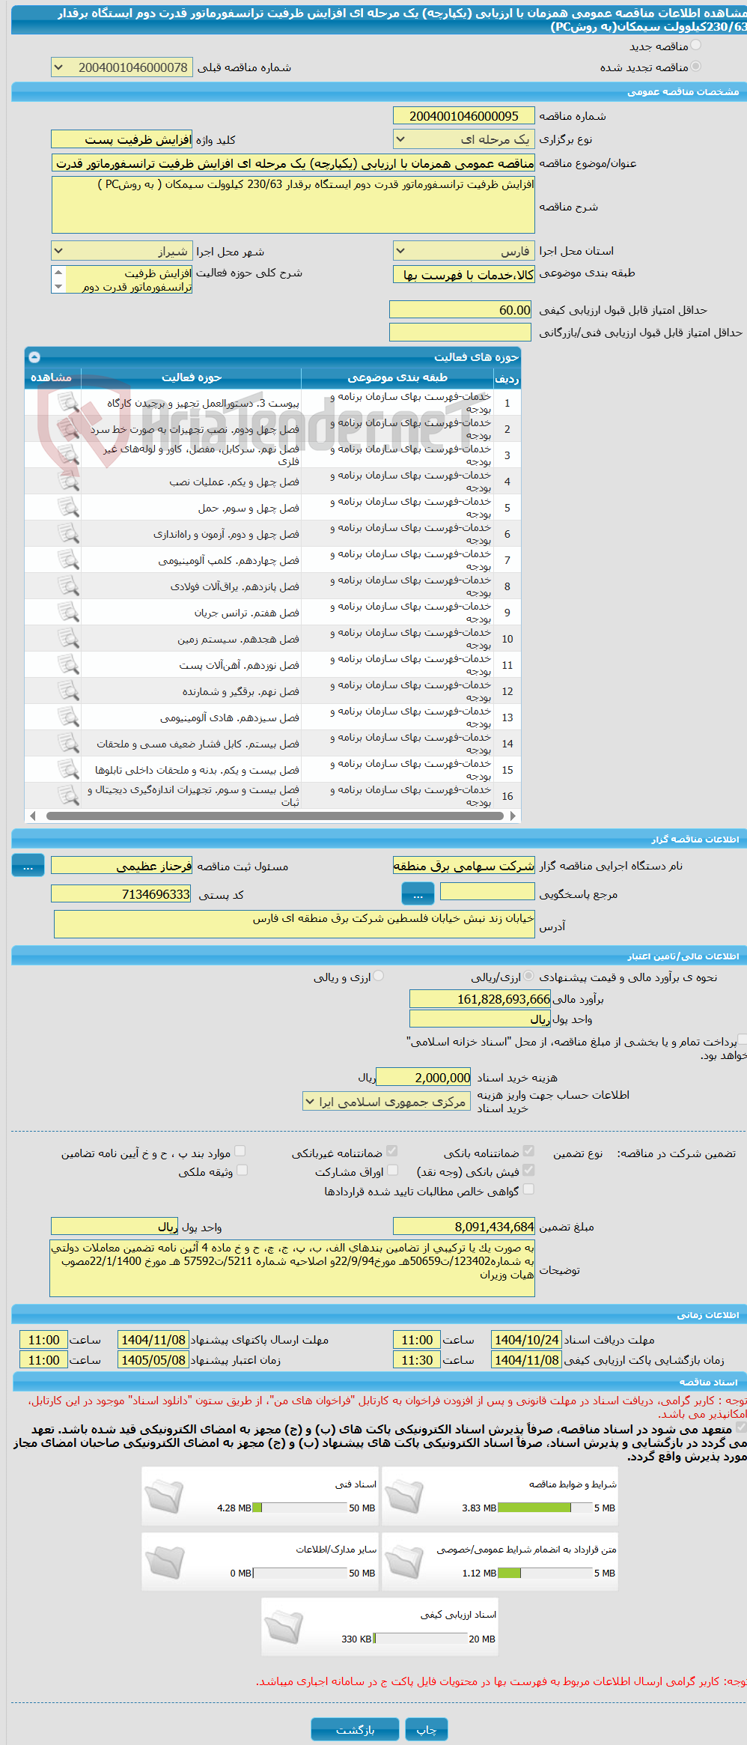Step up in شرح کلی حوزه فعالیت box
747x1745 pixels.
click(58, 273)
